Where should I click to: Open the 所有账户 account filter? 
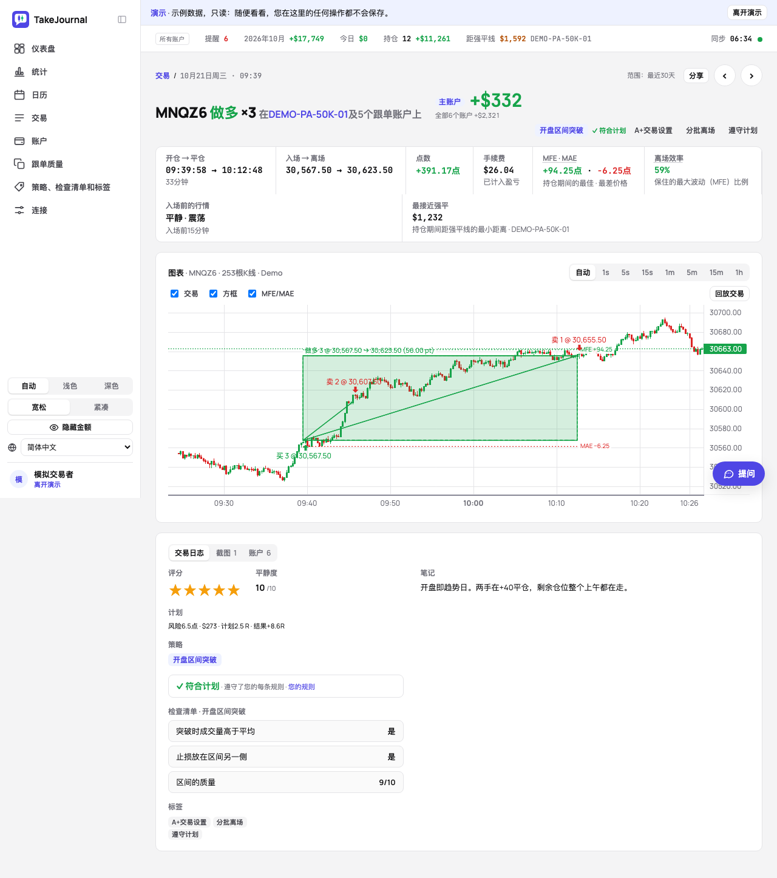coord(172,39)
